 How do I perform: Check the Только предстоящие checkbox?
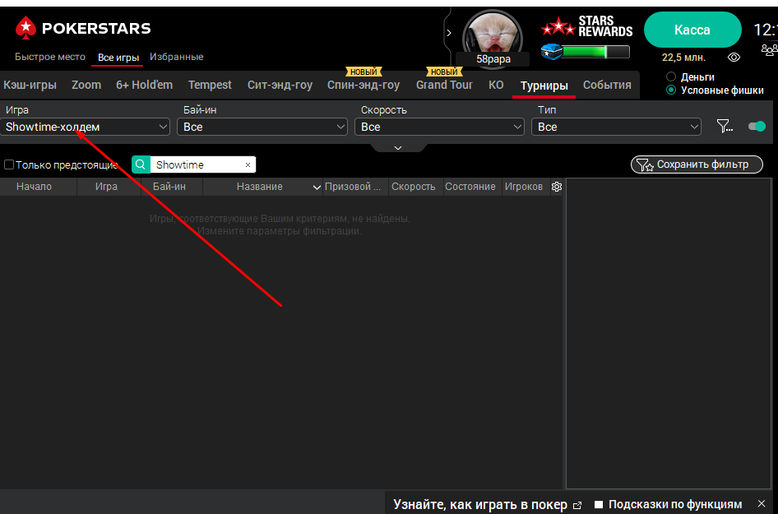click(x=9, y=164)
